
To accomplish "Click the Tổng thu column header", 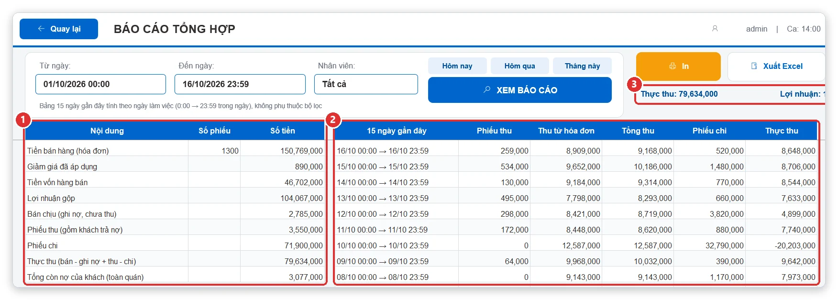I will point(638,131).
